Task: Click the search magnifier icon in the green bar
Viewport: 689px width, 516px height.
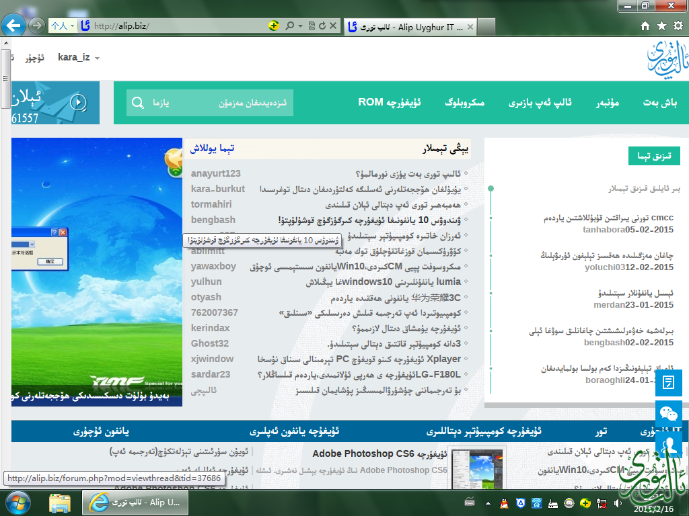Action: [138, 103]
